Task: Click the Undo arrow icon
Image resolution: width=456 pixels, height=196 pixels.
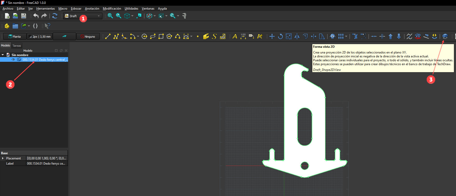Action: (x=36, y=16)
